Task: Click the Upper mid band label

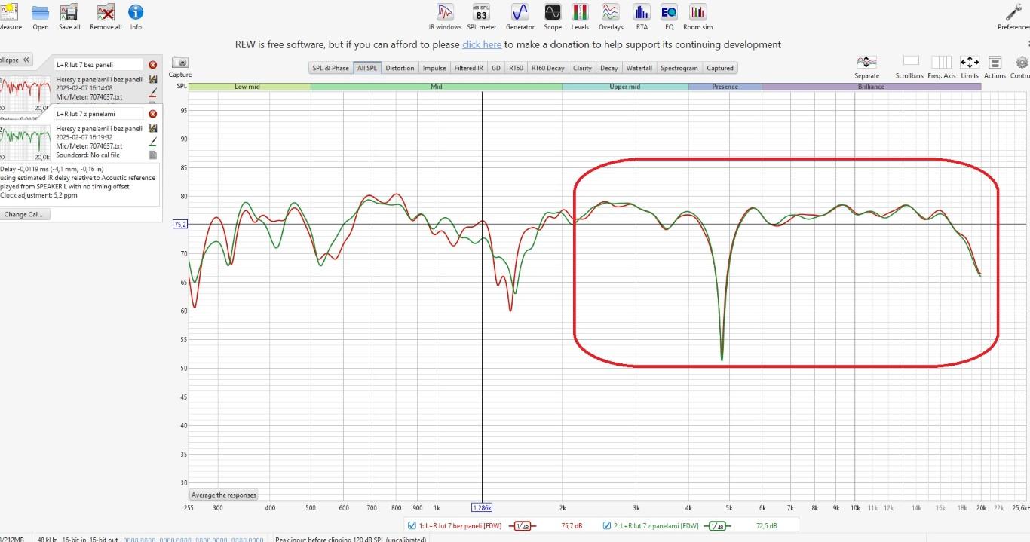Action: coord(624,87)
